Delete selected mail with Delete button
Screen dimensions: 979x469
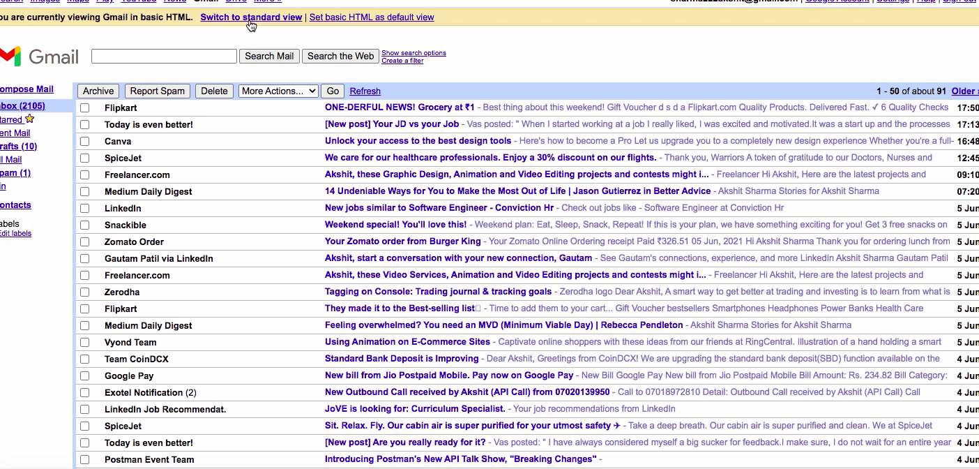pyautogui.click(x=214, y=91)
